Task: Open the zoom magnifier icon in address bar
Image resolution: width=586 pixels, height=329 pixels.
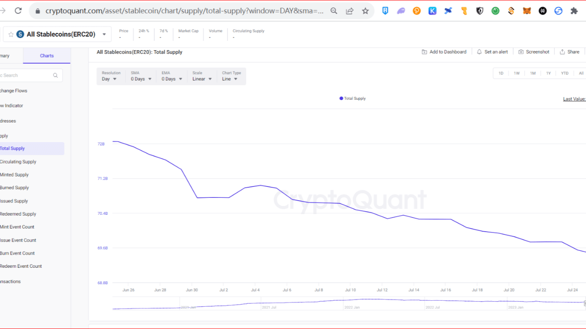Action: point(334,11)
